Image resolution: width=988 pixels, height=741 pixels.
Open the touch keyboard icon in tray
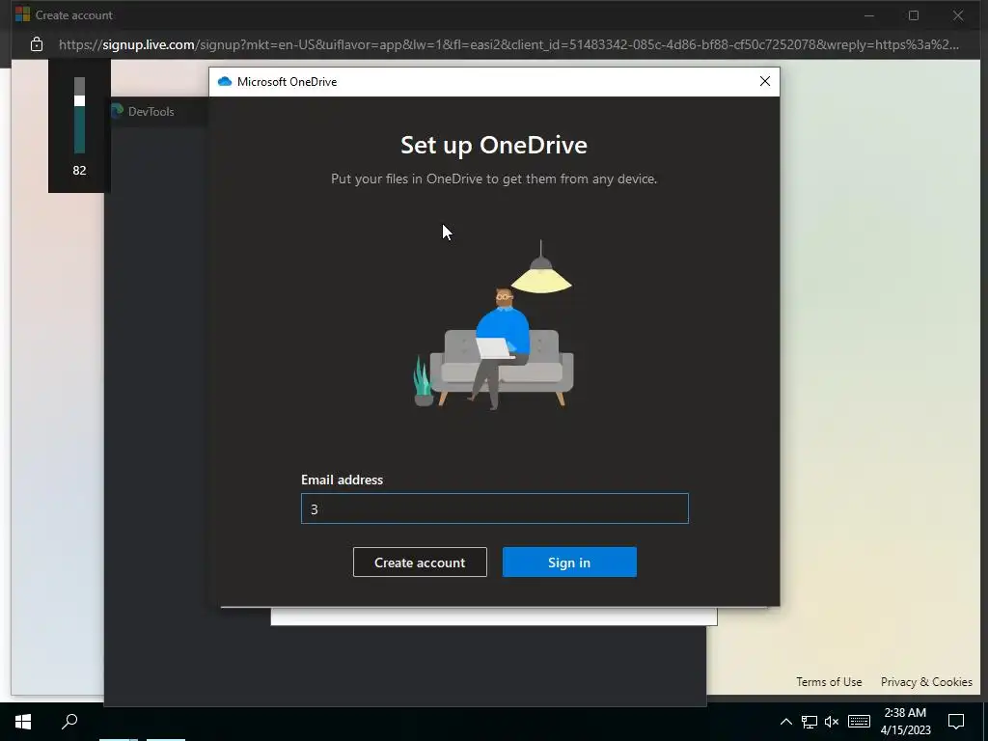click(x=859, y=722)
